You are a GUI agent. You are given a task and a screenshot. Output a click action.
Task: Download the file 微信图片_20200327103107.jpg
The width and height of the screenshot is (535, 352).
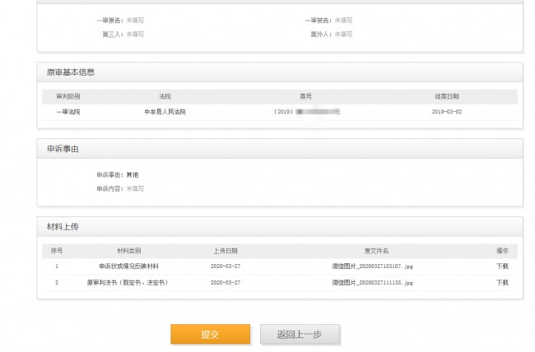(x=502, y=266)
